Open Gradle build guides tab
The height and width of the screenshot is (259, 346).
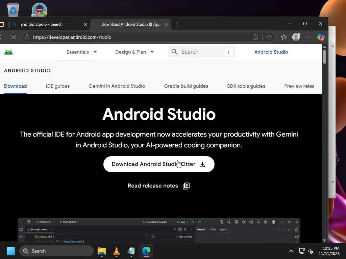coord(186,86)
